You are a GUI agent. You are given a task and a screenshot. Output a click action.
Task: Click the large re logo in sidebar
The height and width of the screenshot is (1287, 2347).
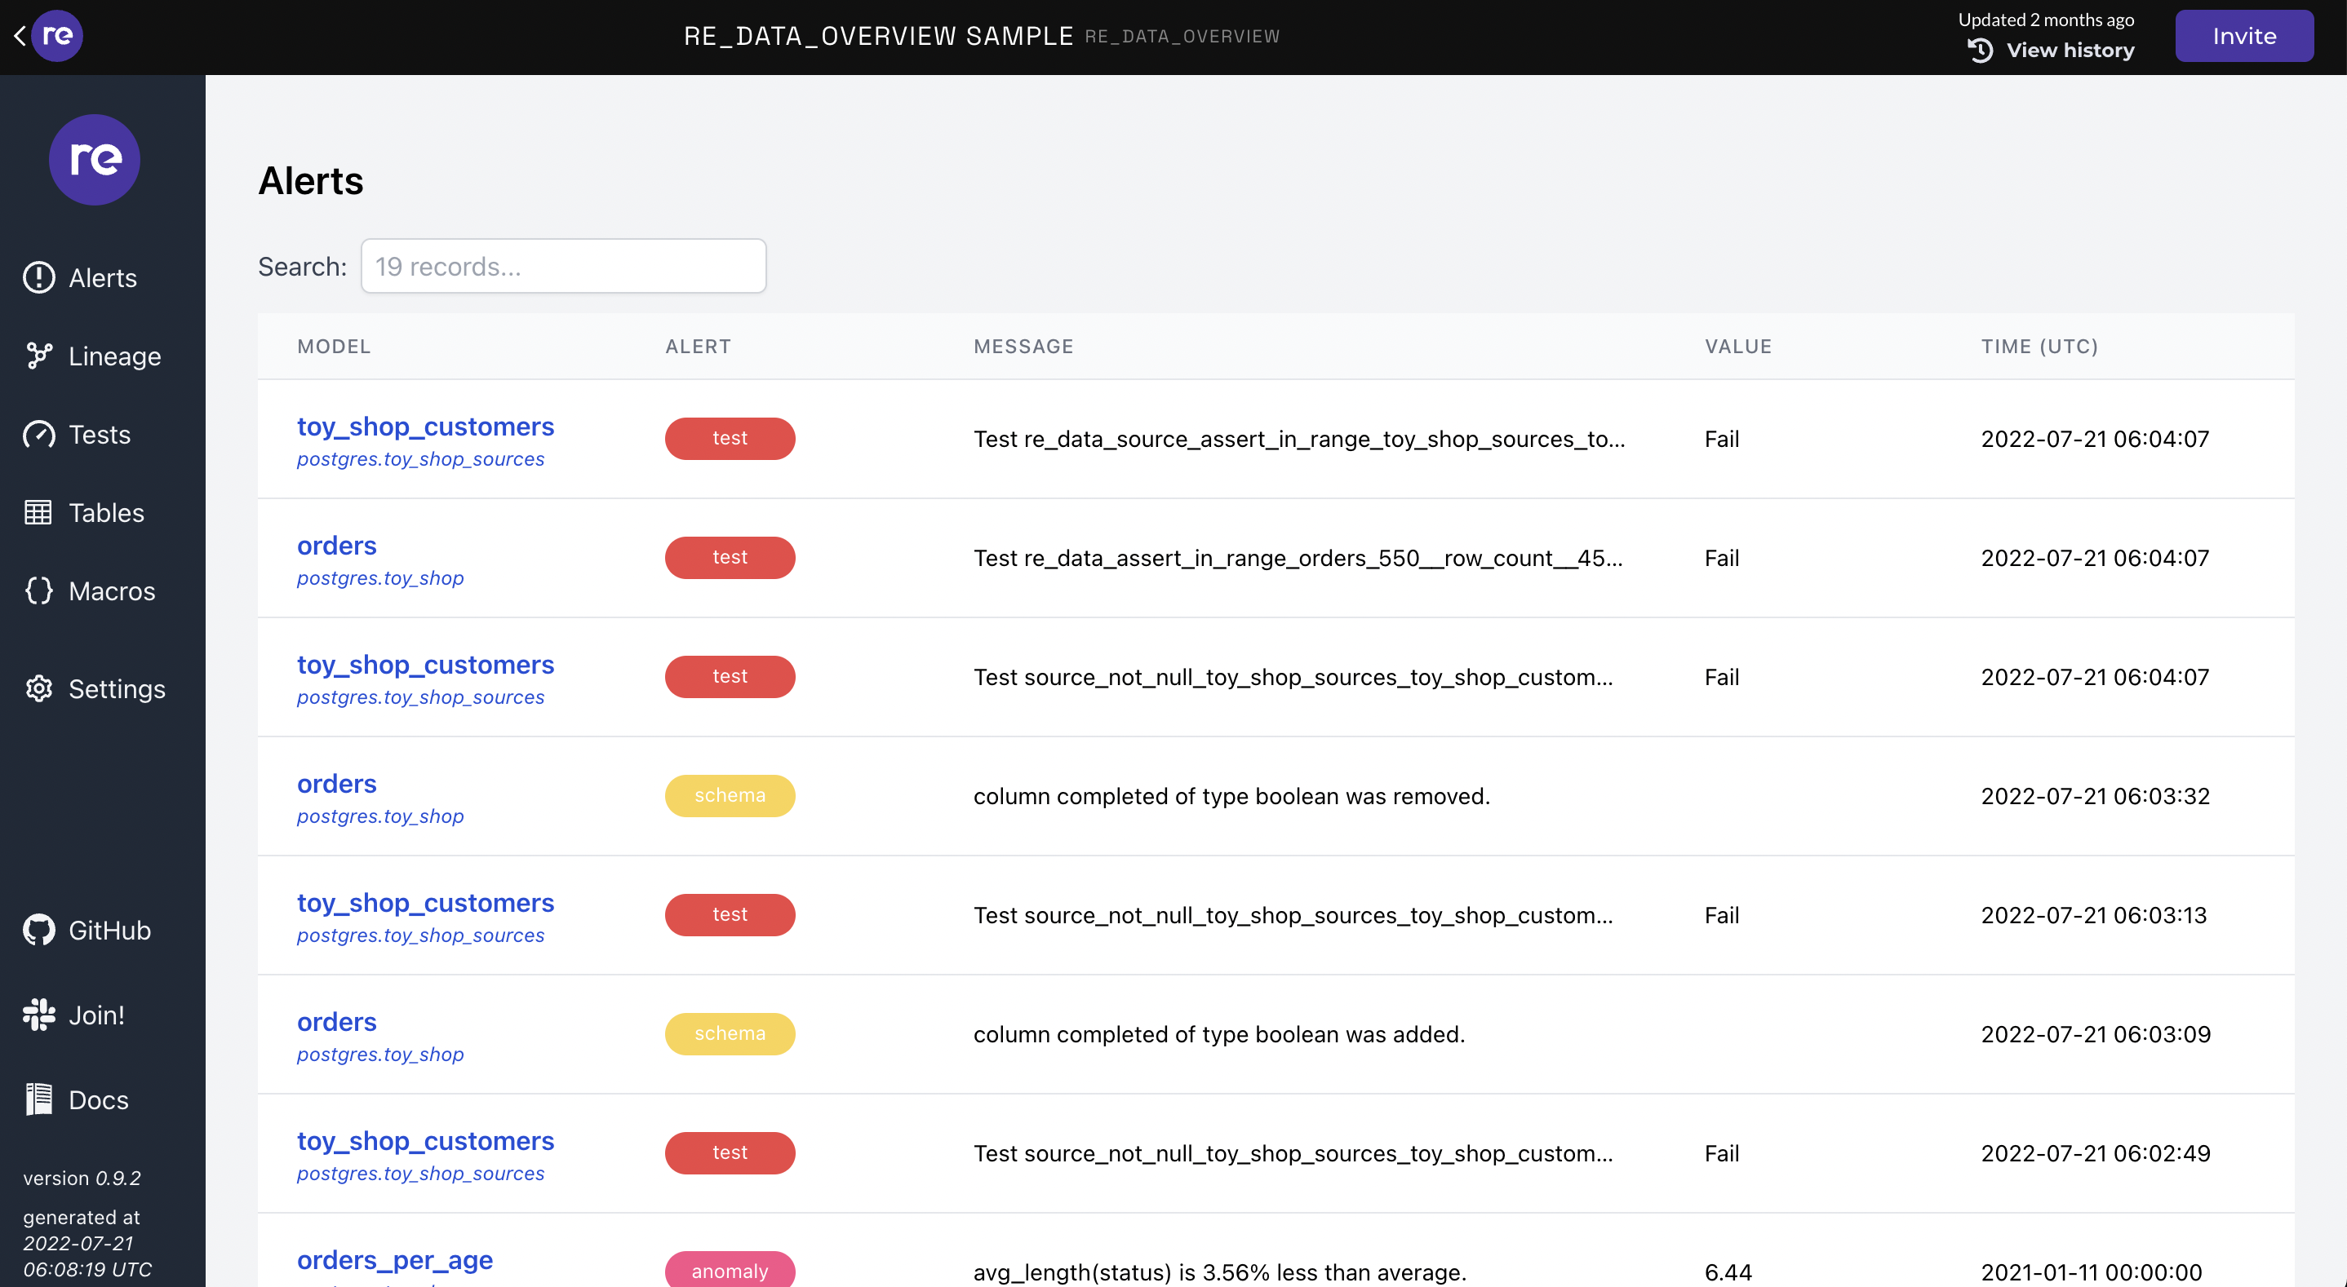(x=94, y=159)
